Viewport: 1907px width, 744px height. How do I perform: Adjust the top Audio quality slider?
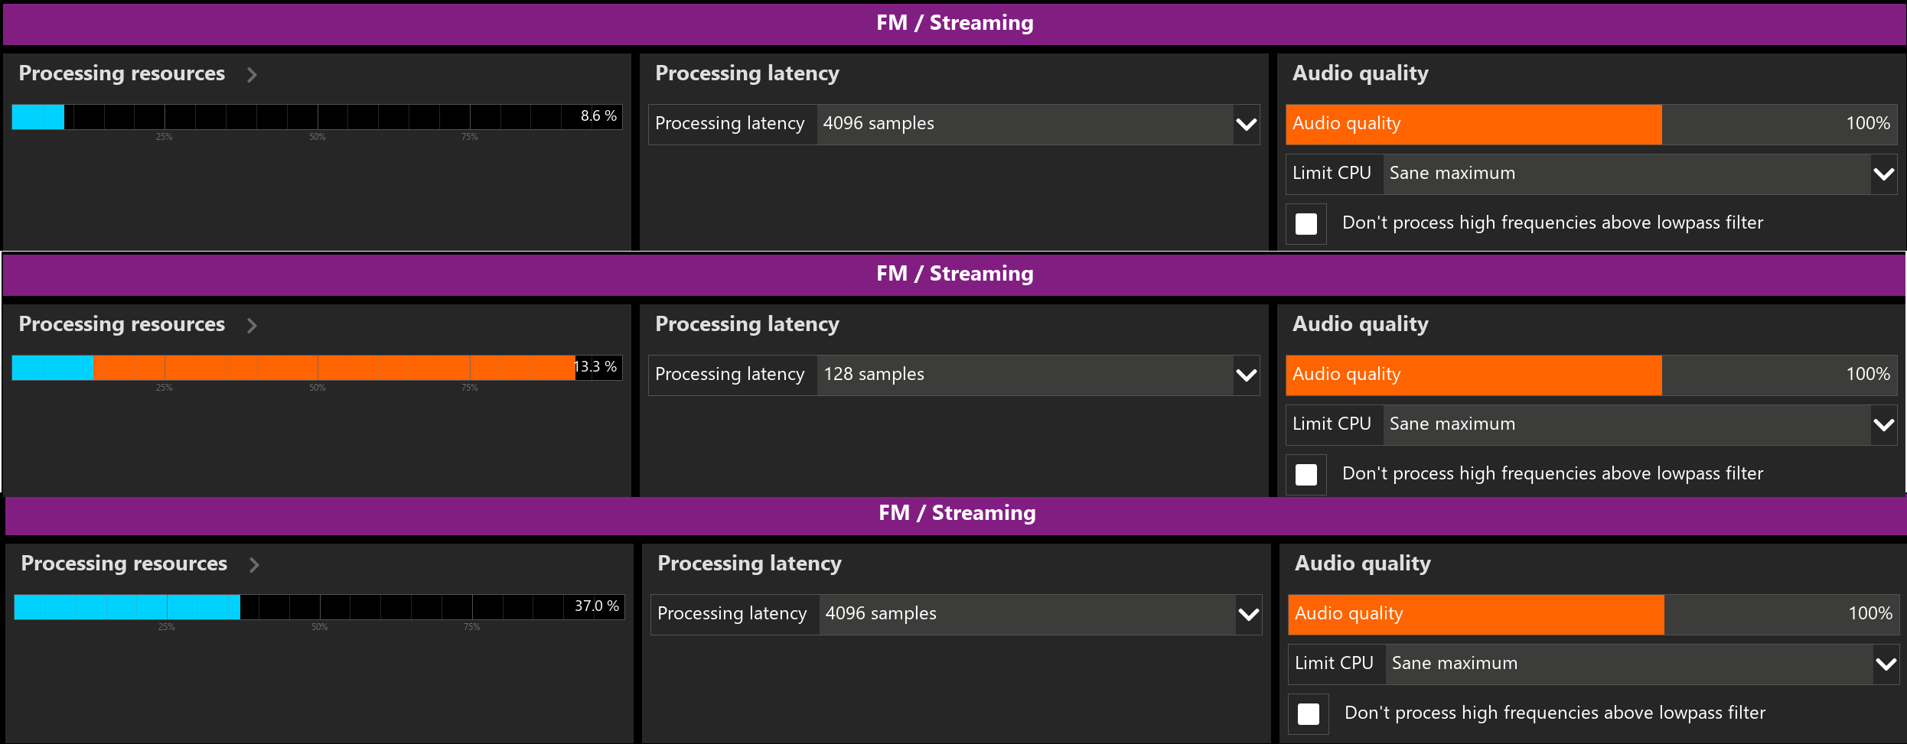[x=1592, y=124]
